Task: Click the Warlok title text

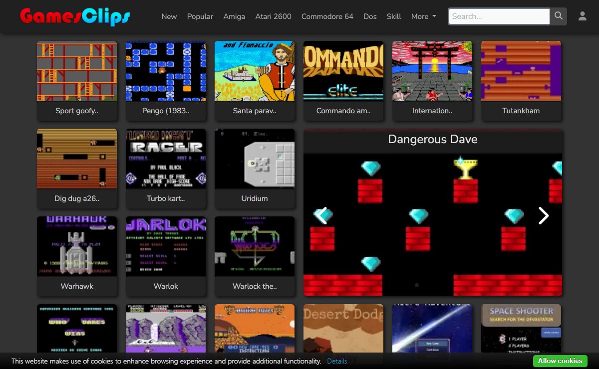Action: tap(166, 286)
